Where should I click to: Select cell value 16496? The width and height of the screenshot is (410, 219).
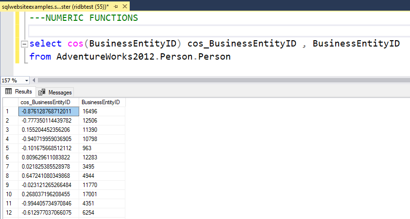102,111
